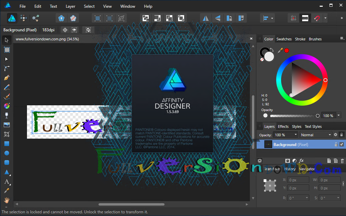Delete layer with trash icon
The height and width of the screenshot is (216, 346).
click(342, 161)
